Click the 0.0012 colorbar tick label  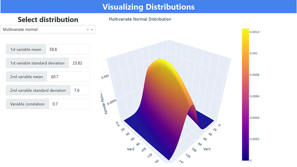pyautogui.click(x=254, y=32)
